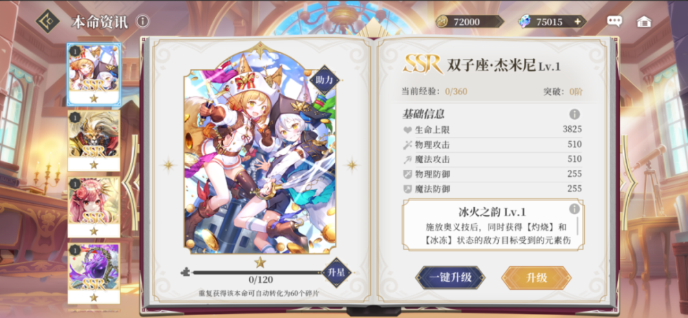
Task: Click the back arrow diamond icon
Action: 47,21
